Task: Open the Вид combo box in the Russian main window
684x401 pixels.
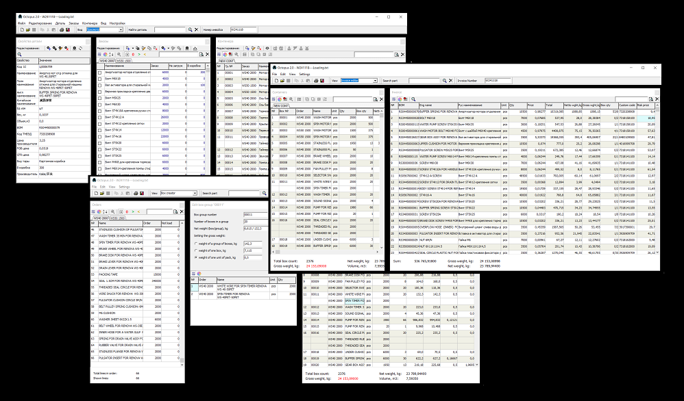Action: coord(105,29)
